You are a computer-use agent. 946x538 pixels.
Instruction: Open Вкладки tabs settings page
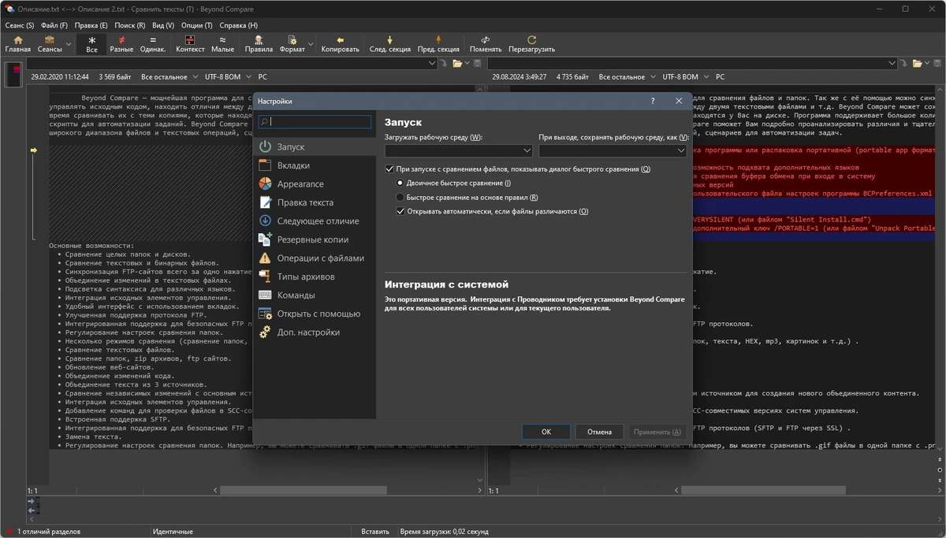coord(315,165)
